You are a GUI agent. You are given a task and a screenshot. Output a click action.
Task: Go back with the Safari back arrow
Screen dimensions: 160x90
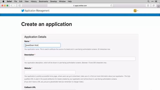(x=11, y=5)
